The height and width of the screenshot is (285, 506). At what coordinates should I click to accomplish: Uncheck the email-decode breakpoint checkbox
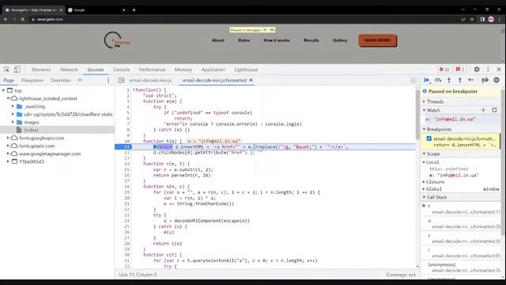[x=429, y=139]
